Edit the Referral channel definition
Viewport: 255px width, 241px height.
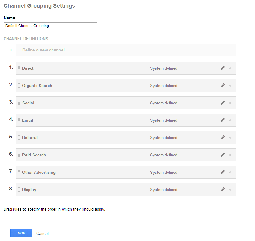pos(223,138)
